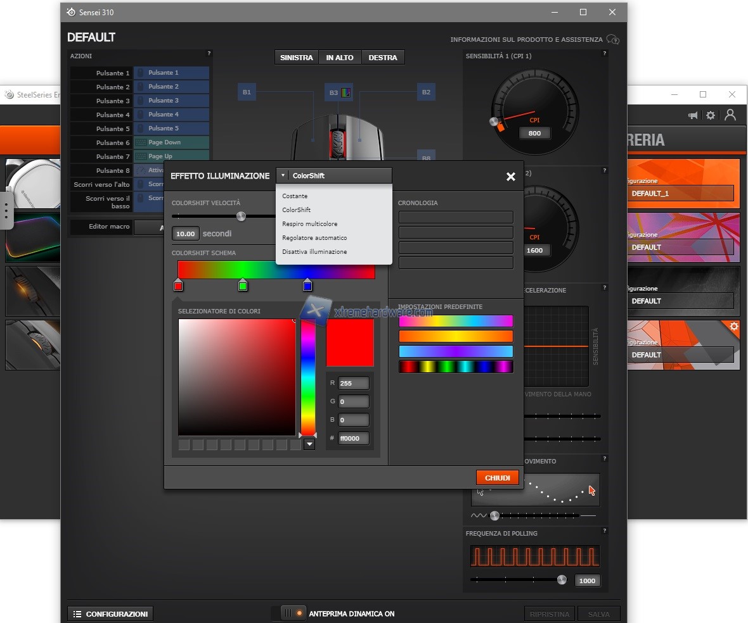The width and height of the screenshot is (748, 623).
Task: Select the blue ColorShift gradient stop
Action: (x=307, y=286)
